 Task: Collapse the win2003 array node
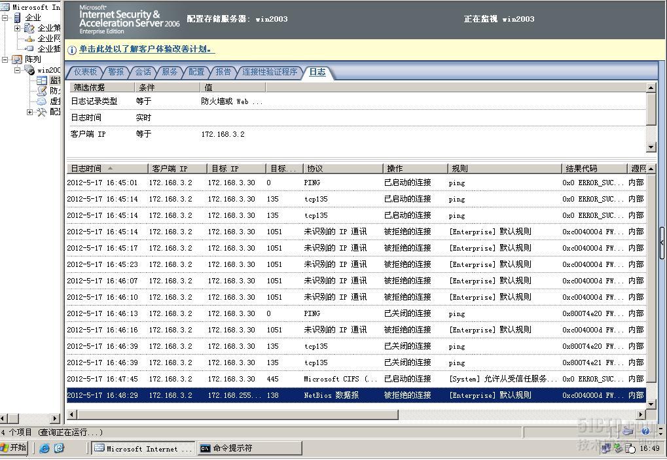(18, 70)
